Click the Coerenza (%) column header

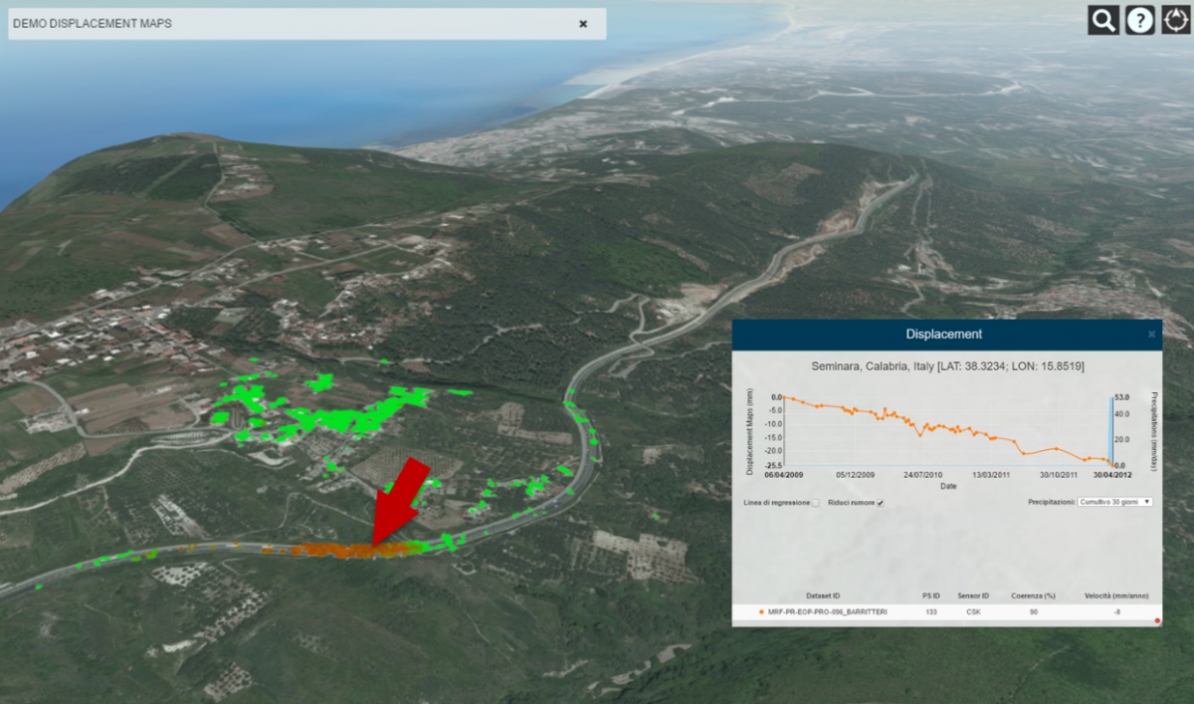coord(1033,595)
